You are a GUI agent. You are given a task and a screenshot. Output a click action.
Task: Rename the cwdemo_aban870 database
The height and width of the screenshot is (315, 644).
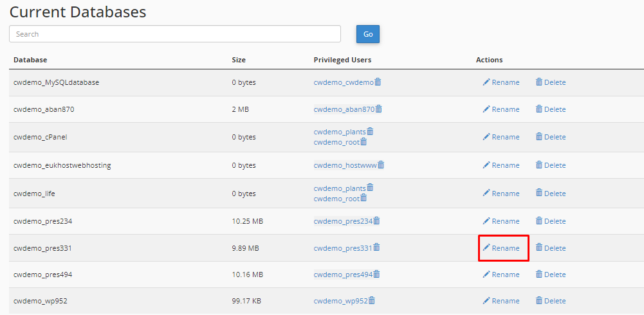click(501, 109)
